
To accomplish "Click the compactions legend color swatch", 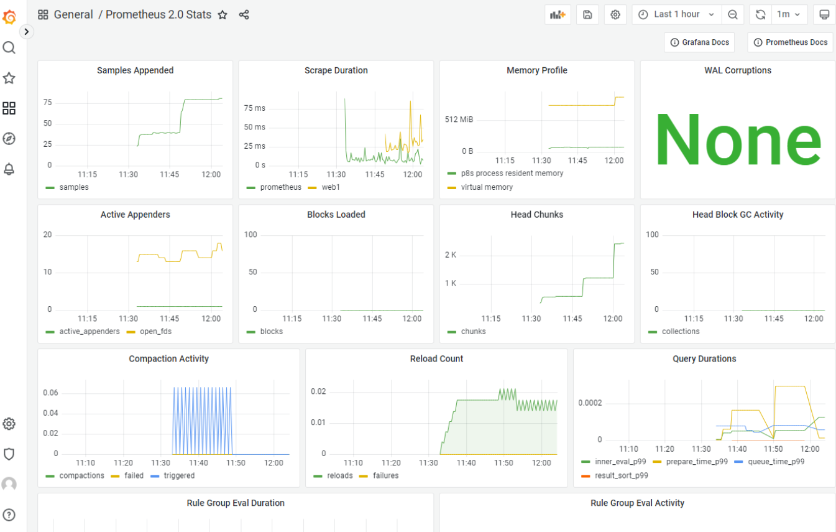I will click(50, 476).
